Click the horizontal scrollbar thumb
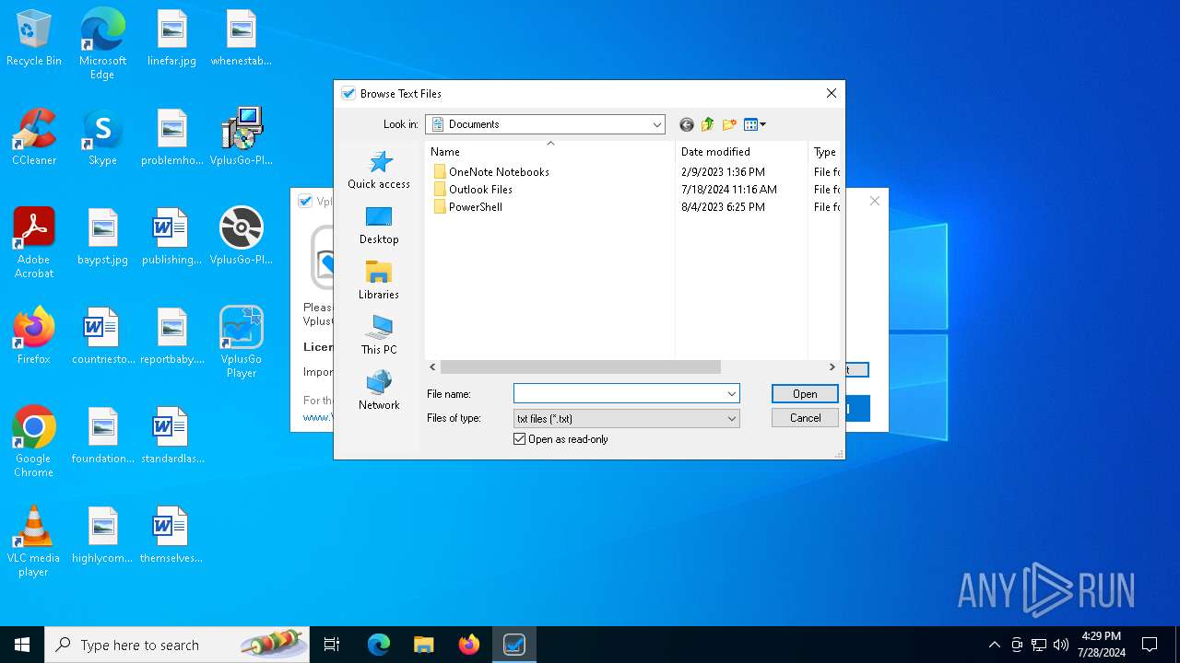The image size is (1180, 663). [x=580, y=367]
